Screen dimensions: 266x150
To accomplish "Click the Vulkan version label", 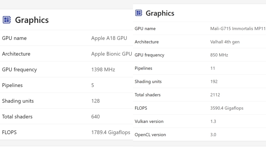I will click(149, 121).
